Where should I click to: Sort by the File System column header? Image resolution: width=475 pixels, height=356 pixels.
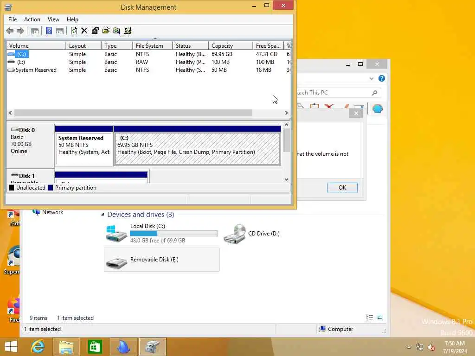click(x=153, y=46)
